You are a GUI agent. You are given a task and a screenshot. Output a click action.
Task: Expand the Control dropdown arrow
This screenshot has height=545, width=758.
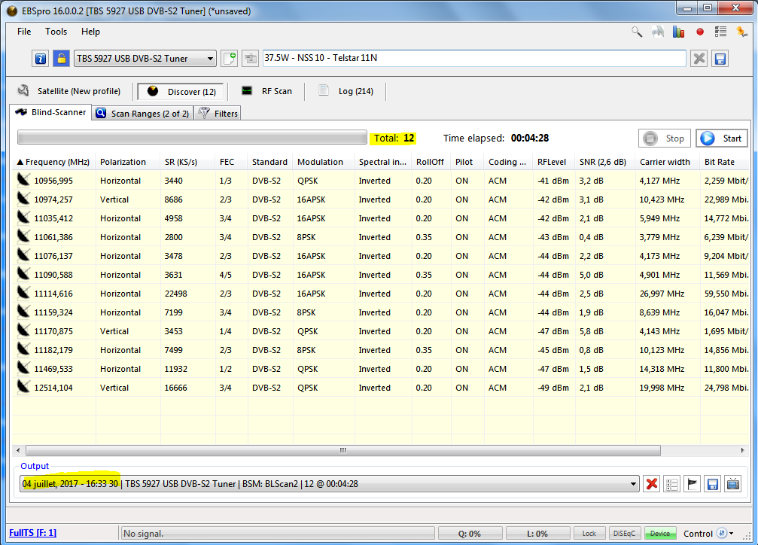pyautogui.click(x=732, y=534)
